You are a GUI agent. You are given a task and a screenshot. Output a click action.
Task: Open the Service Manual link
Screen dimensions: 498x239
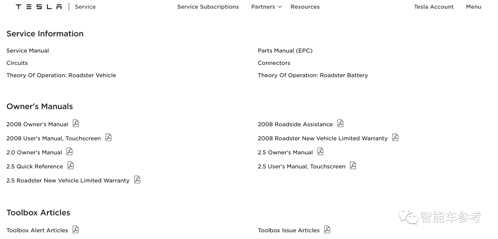28,51
